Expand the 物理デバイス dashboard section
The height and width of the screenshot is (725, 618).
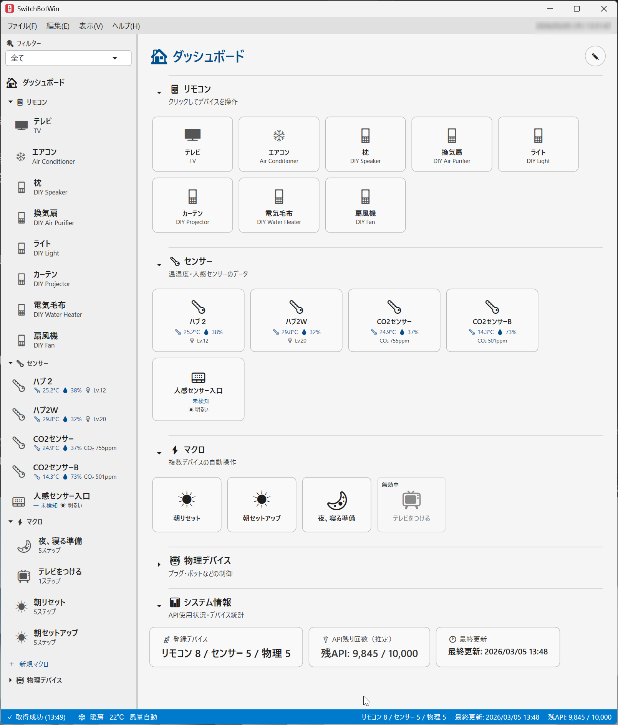(159, 565)
